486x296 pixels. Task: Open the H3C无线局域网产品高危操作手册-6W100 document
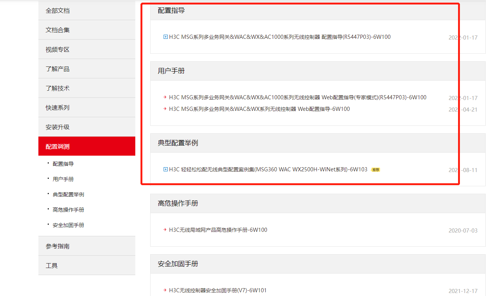tap(218, 230)
